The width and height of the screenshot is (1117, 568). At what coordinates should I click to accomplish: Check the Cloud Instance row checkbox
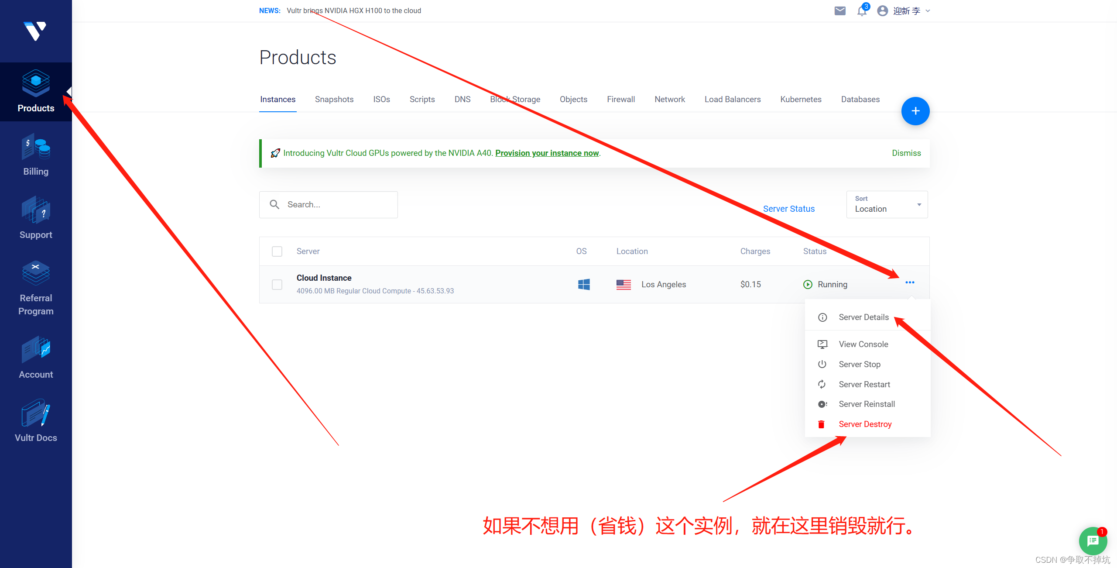pos(277,285)
